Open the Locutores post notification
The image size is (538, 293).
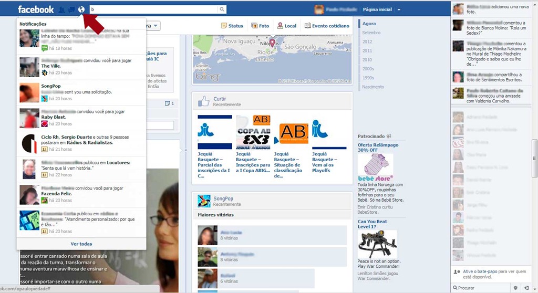(x=81, y=169)
